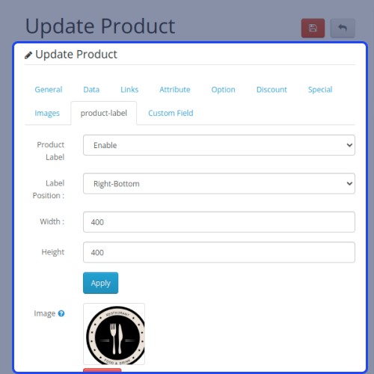This screenshot has width=374, height=374.
Task: Switch to the Data tab
Action: [91, 90]
